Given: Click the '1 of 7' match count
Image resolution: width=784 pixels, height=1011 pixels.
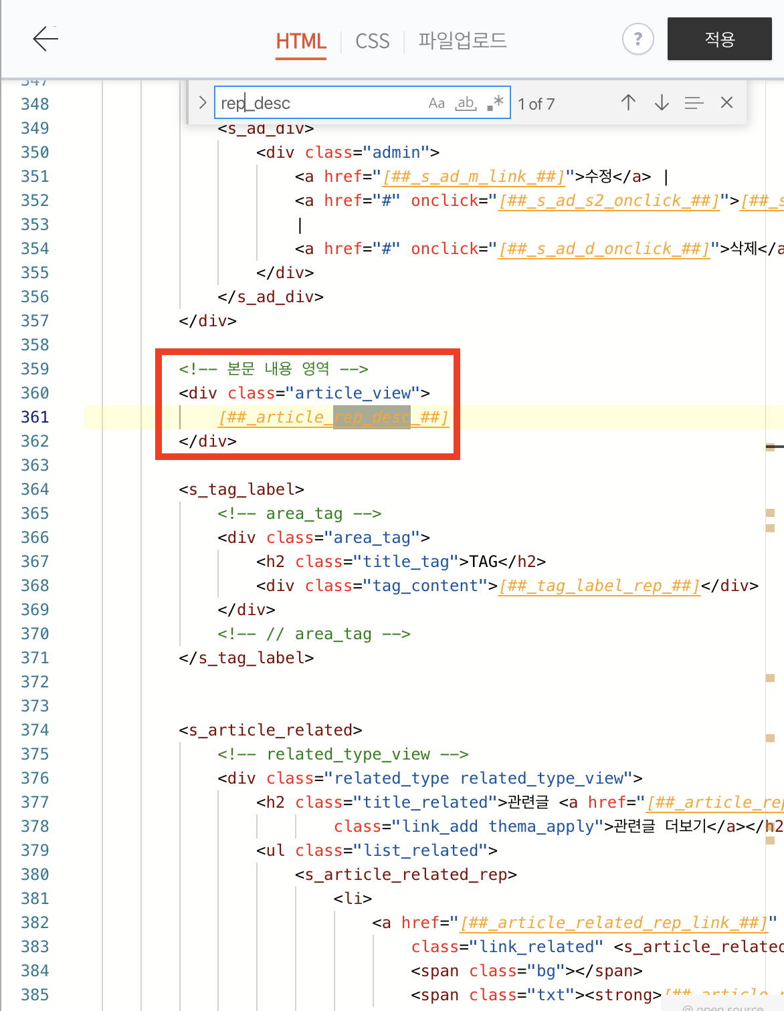Looking at the screenshot, I should (x=536, y=104).
